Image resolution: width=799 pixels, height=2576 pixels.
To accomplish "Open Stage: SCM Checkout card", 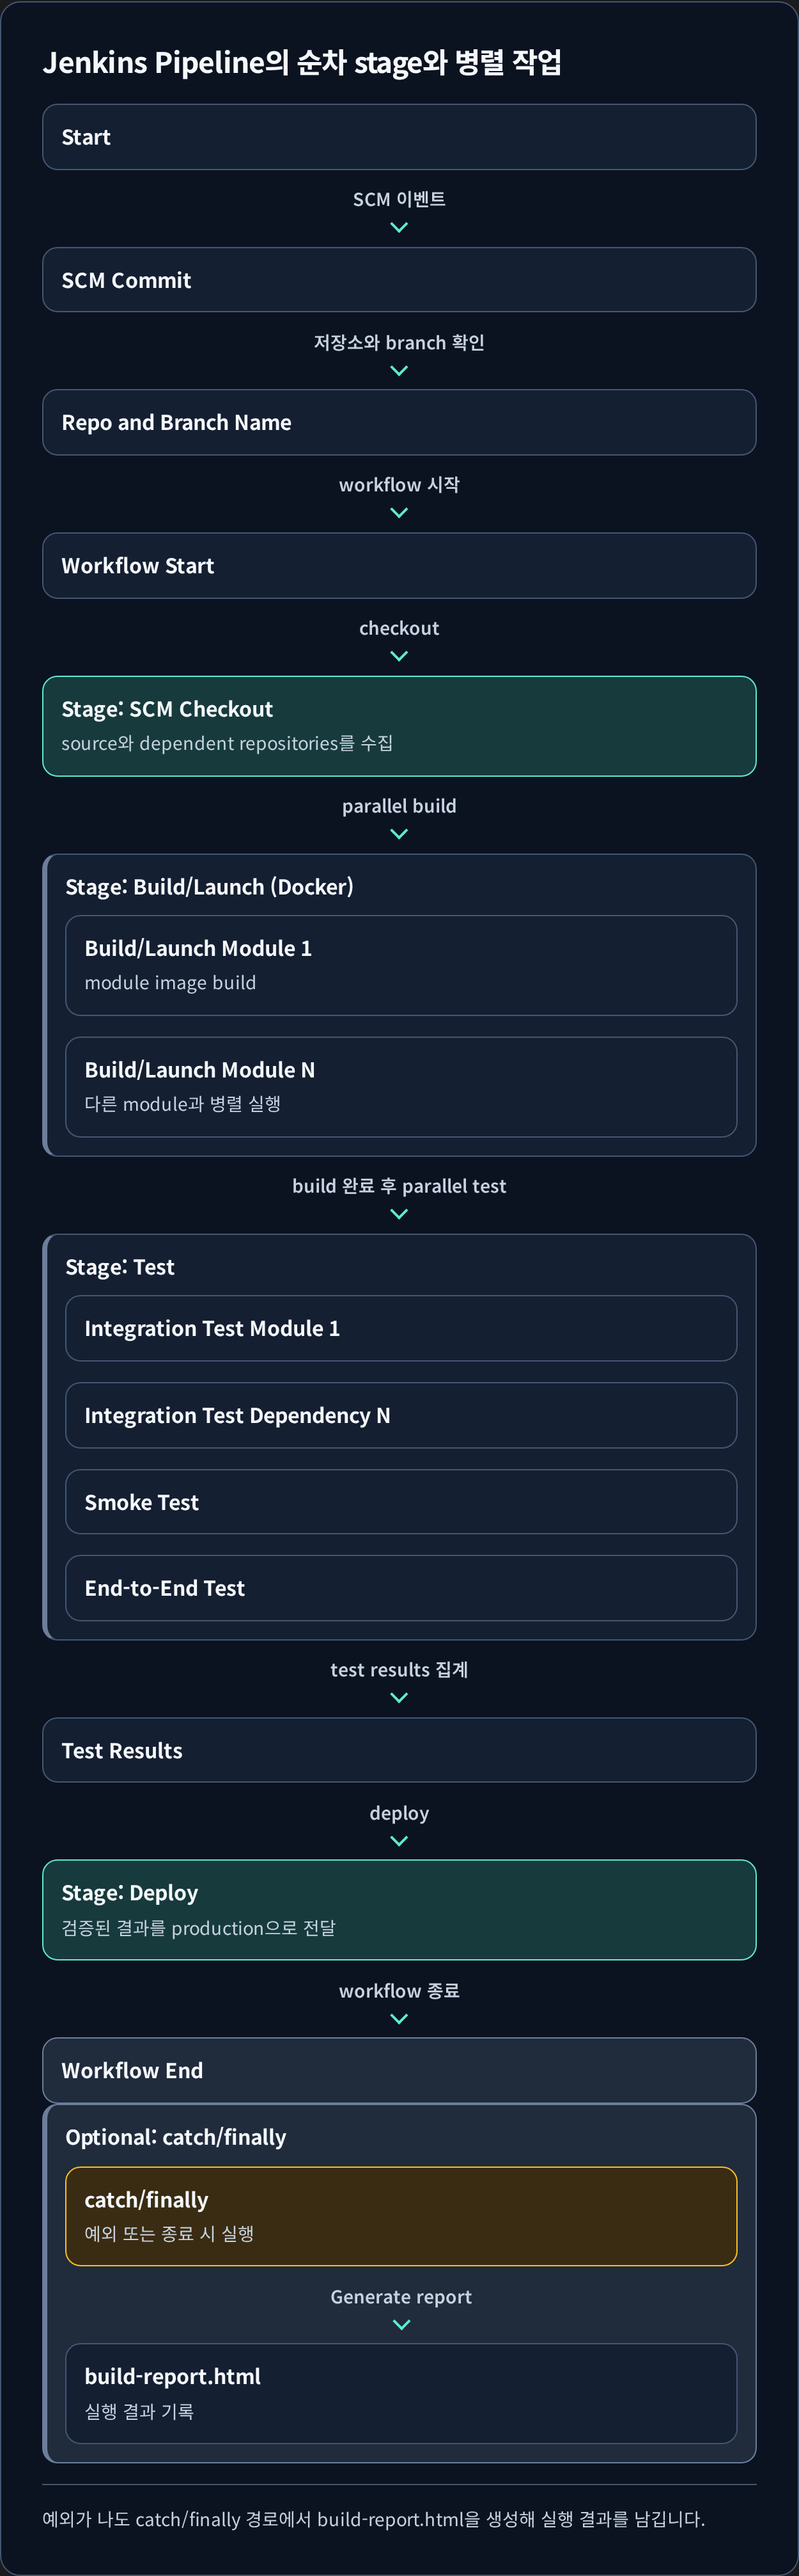I will (398, 726).
